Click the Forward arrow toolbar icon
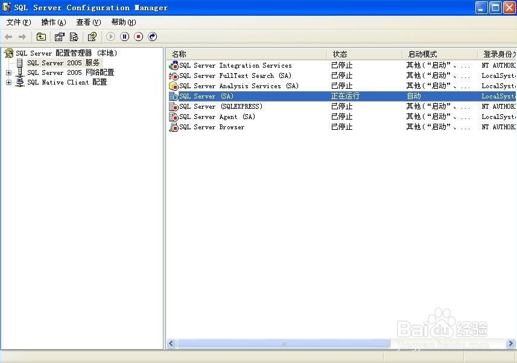517x363 pixels. pos(22,37)
